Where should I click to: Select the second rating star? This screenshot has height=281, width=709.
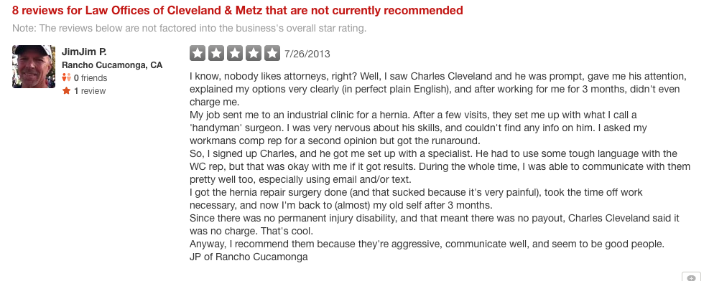coord(216,53)
